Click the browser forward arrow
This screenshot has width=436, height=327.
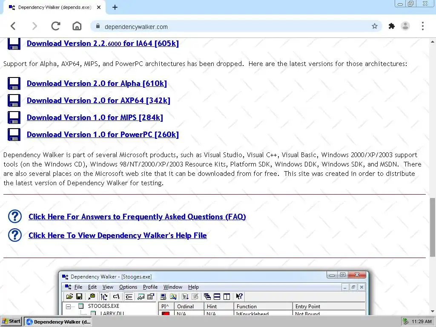pos(34,26)
